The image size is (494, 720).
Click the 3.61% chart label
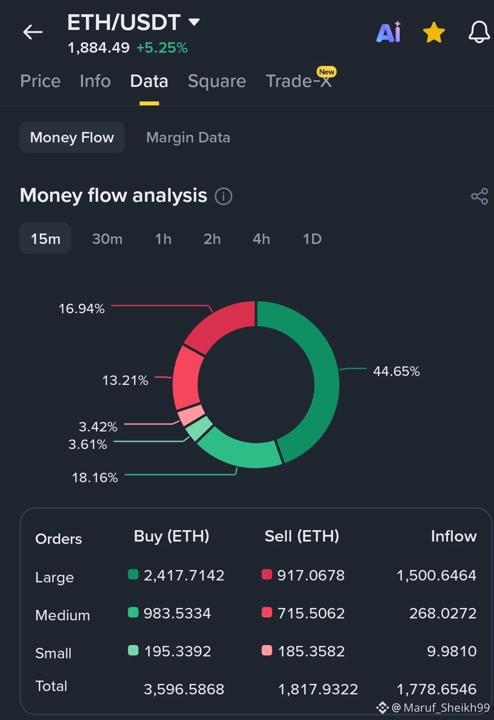(88, 444)
